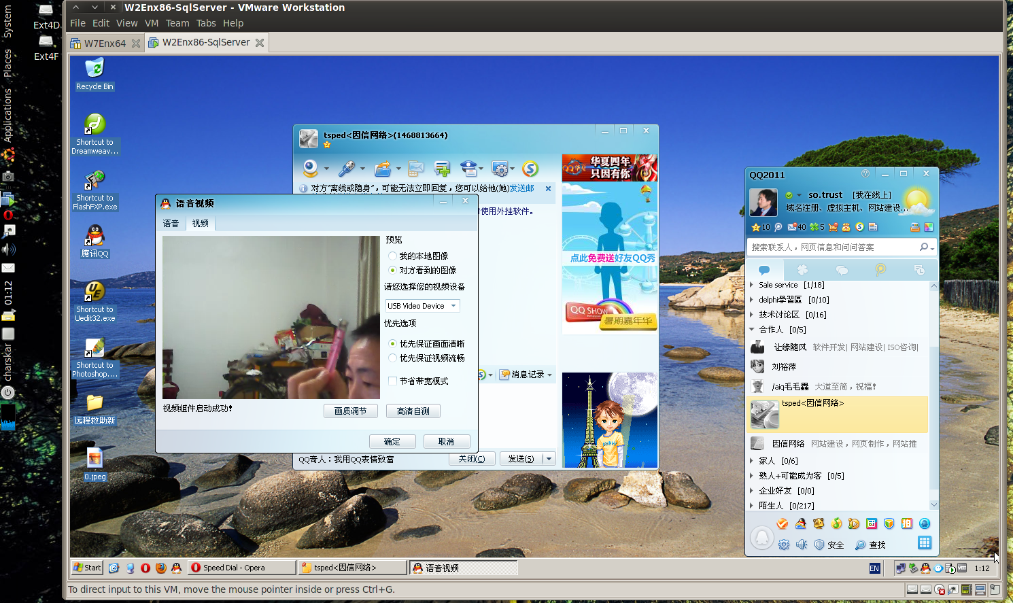Open the Qzone clover tab in QQ2011
1013x603 pixels.
(802, 270)
